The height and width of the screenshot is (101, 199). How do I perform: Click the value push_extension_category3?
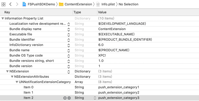(119, 98)
